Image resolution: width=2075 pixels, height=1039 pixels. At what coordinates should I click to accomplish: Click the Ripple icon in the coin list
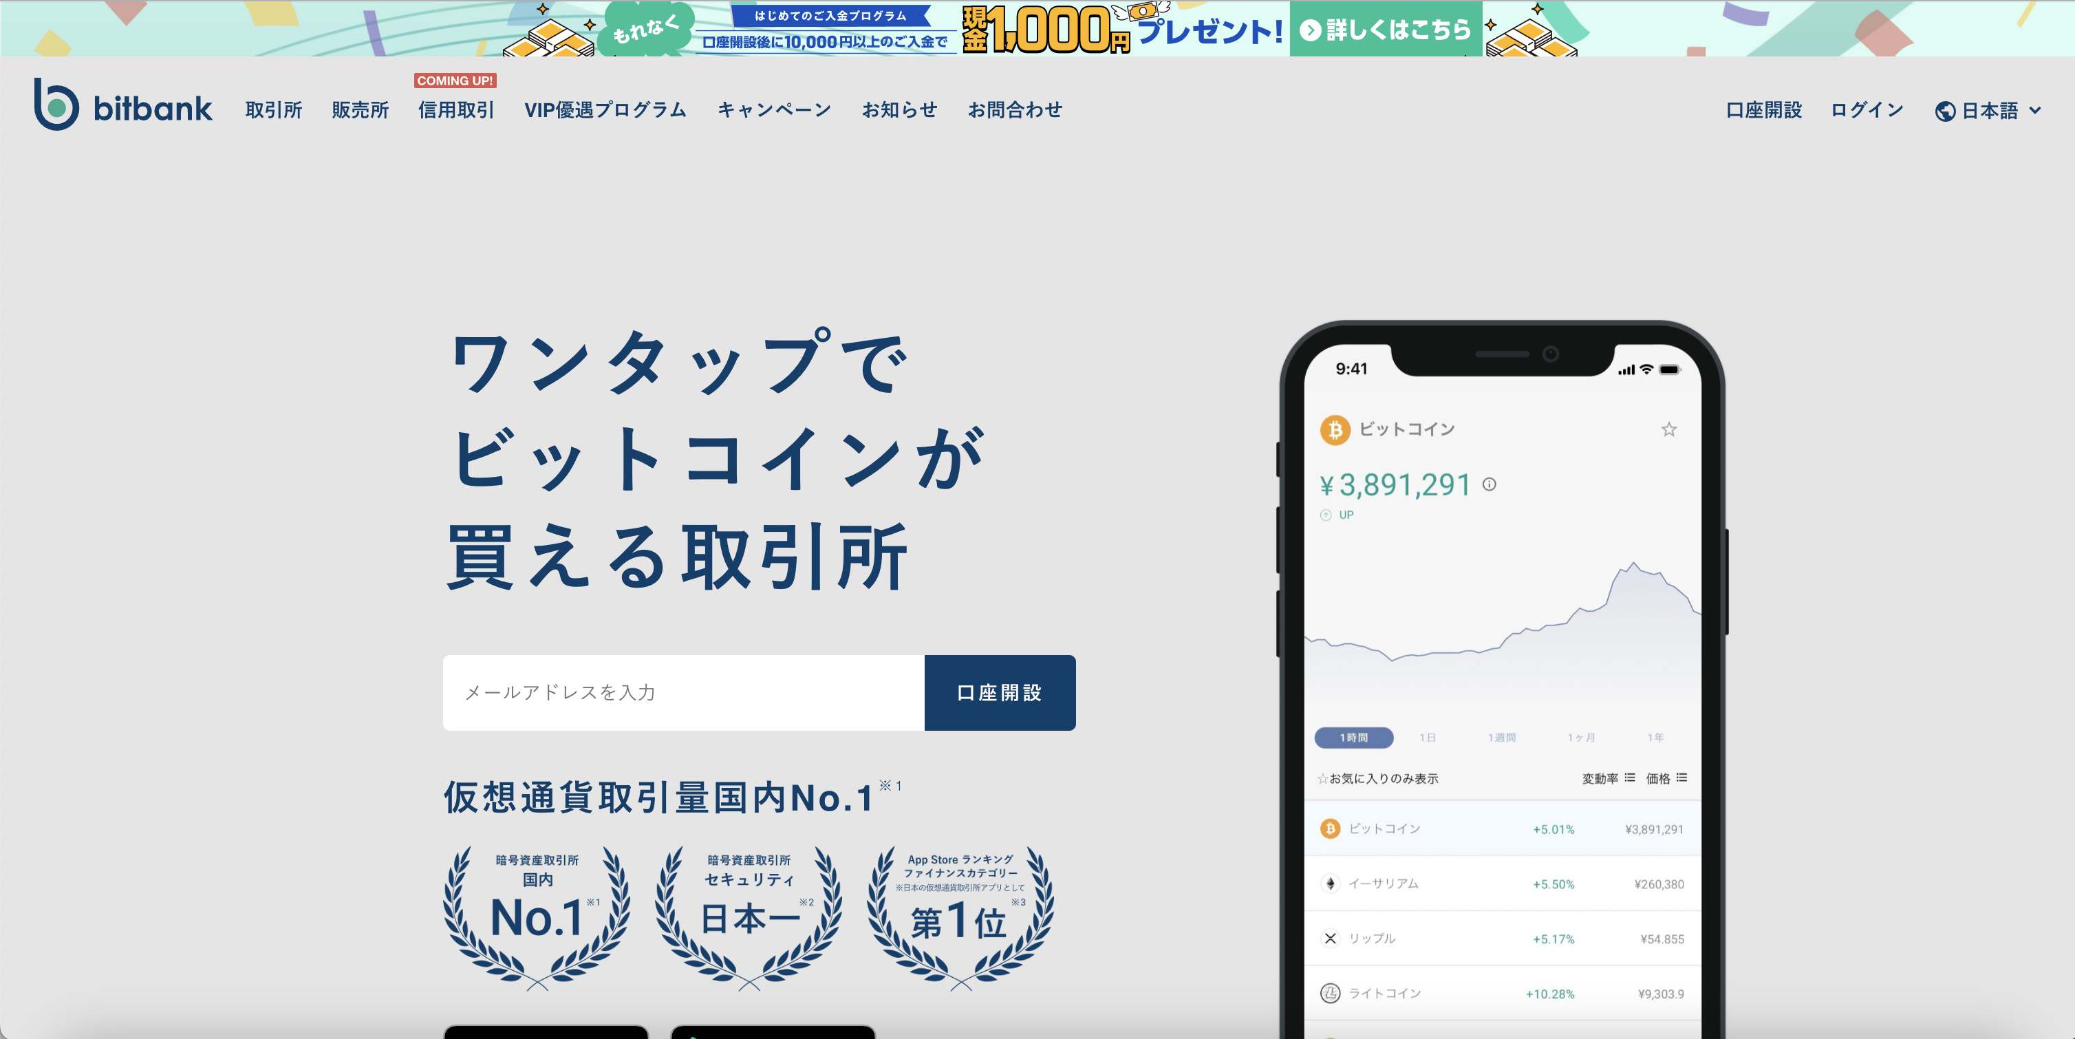point(1330,938)
